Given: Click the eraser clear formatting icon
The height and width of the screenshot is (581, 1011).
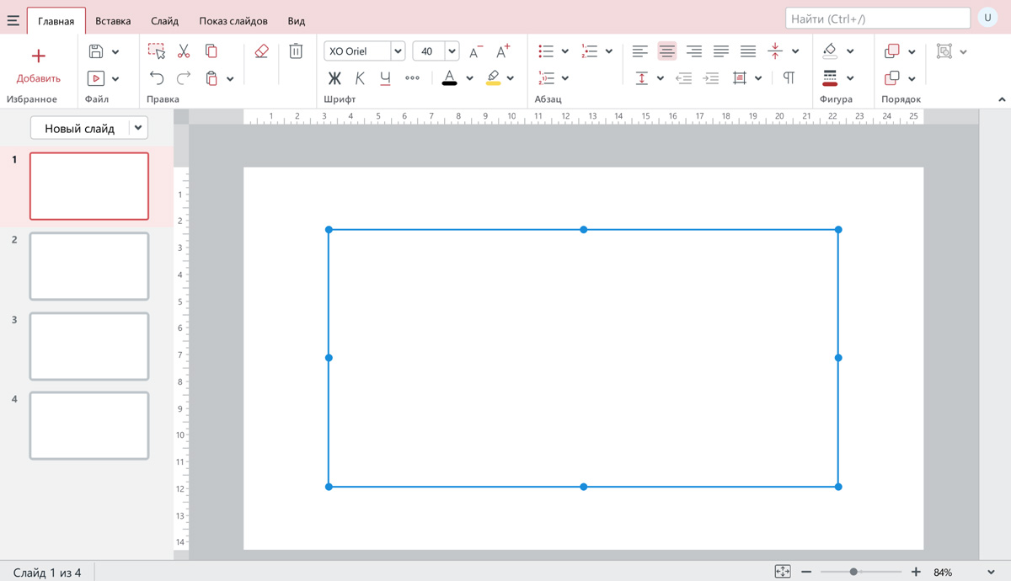Looking at the screenshot, I should [x=261, y=51].
